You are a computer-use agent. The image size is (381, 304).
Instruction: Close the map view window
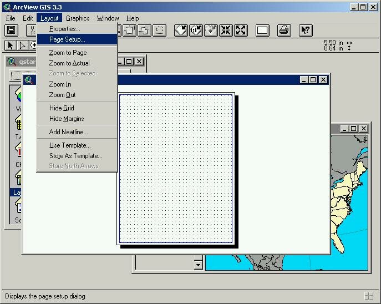tap(364, 129)
